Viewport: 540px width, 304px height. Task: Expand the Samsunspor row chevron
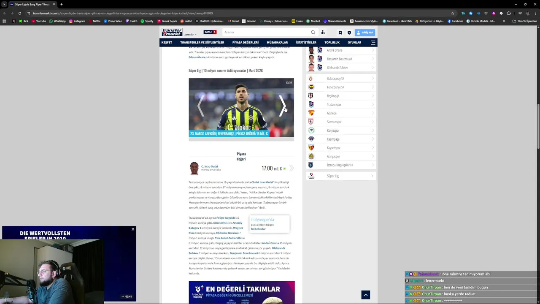coord(373,122)
